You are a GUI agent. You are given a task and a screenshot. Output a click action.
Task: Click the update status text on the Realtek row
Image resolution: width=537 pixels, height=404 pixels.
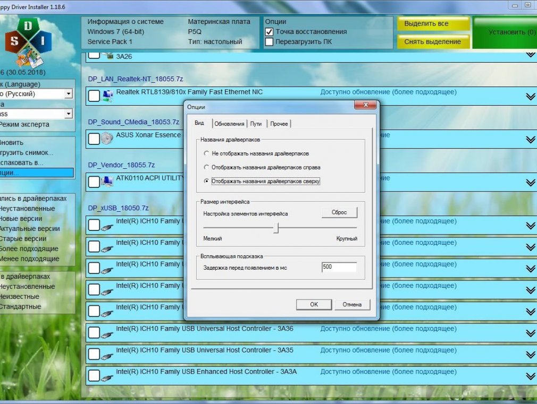click(388, 92)
